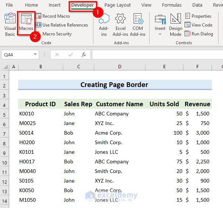223x208 pixels.
Task: Select cell containing H0017
Action: 41,162
